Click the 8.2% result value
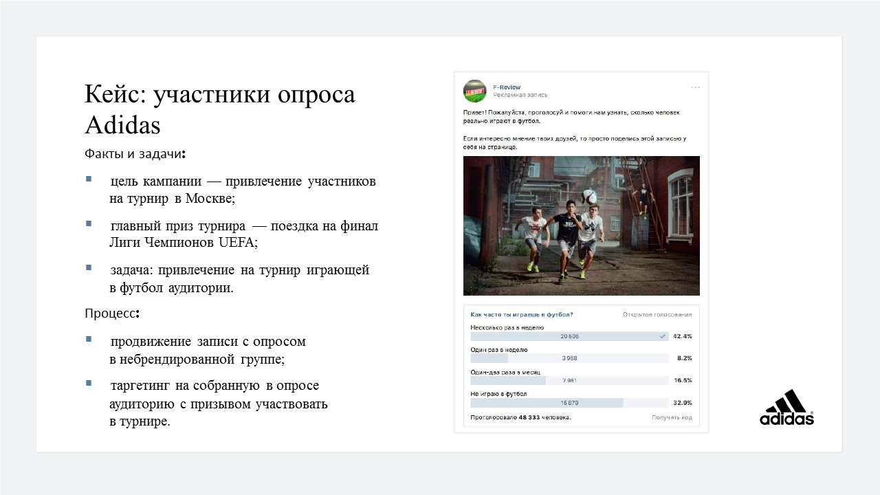Viewport: 880px width, 495px height. click(x=684, y=358)
